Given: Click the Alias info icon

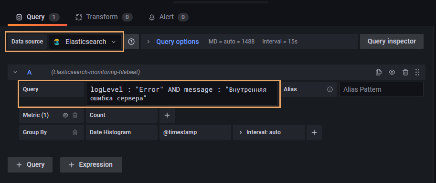Looking at the screenshot, I should pos(330,89).
